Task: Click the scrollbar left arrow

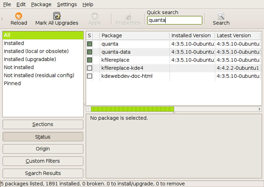Action: click(x=89, y=109)
